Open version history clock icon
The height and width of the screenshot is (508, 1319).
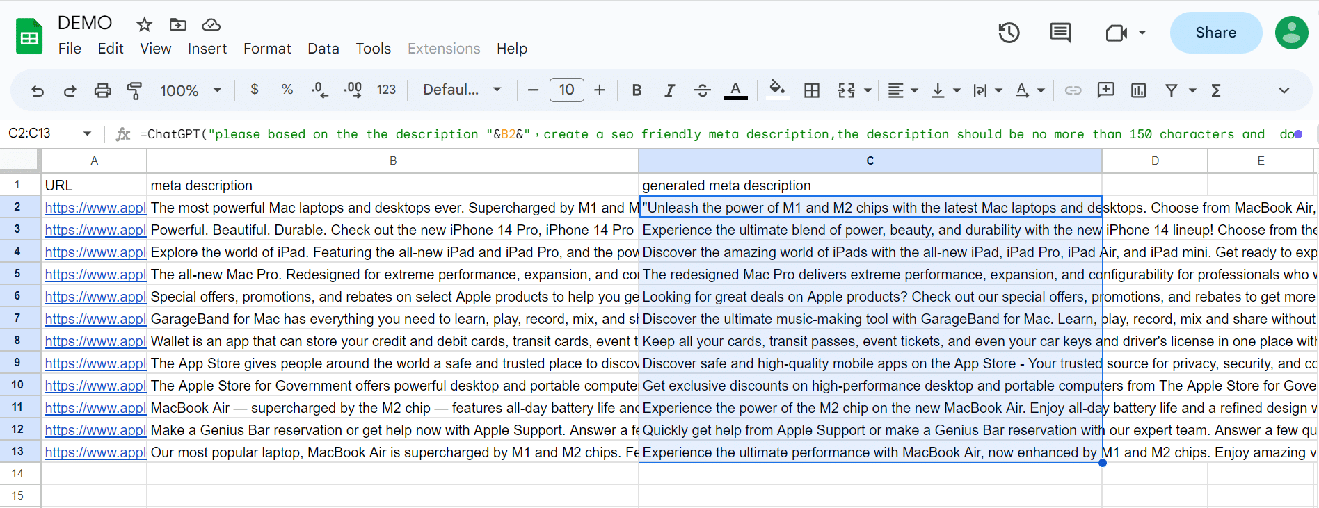[1009, 33]
